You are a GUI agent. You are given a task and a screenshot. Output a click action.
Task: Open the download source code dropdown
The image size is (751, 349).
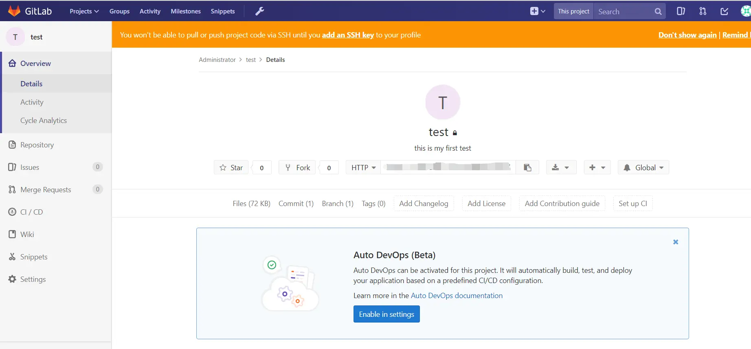[561, 167]
